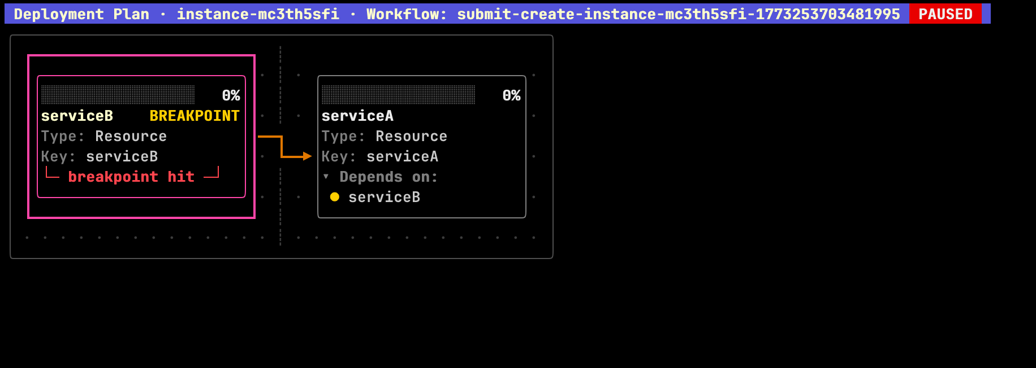Click the progress bar in serviceA node
The height and width of the screenshot is (368, 1036).
[398, 95]
